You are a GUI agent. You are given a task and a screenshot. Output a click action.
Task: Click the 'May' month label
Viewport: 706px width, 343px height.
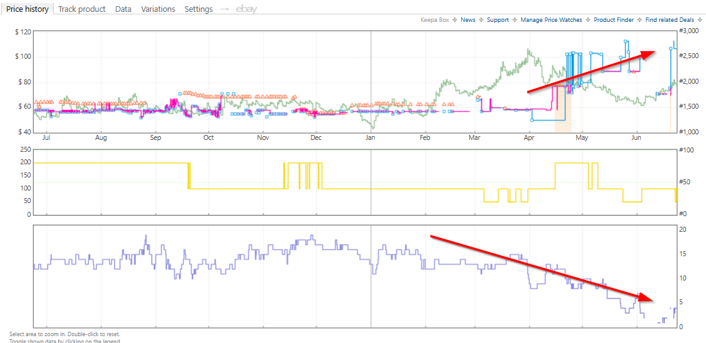pos(583,137)
